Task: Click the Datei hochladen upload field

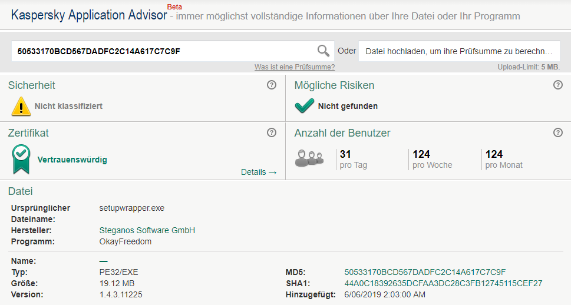Action: (459, 51)
